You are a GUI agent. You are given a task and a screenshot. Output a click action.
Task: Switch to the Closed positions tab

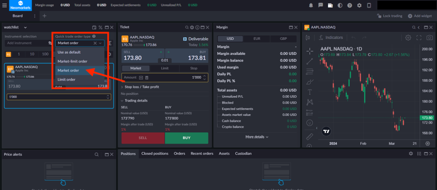(x=154, y=153)
